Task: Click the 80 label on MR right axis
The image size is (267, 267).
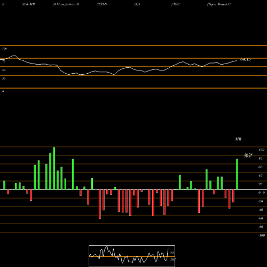Action: pos(261,159)
